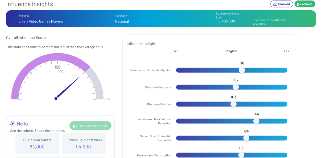Click the Baseline marker diamond
322x158 pixels.
click(x=231, y=52)
